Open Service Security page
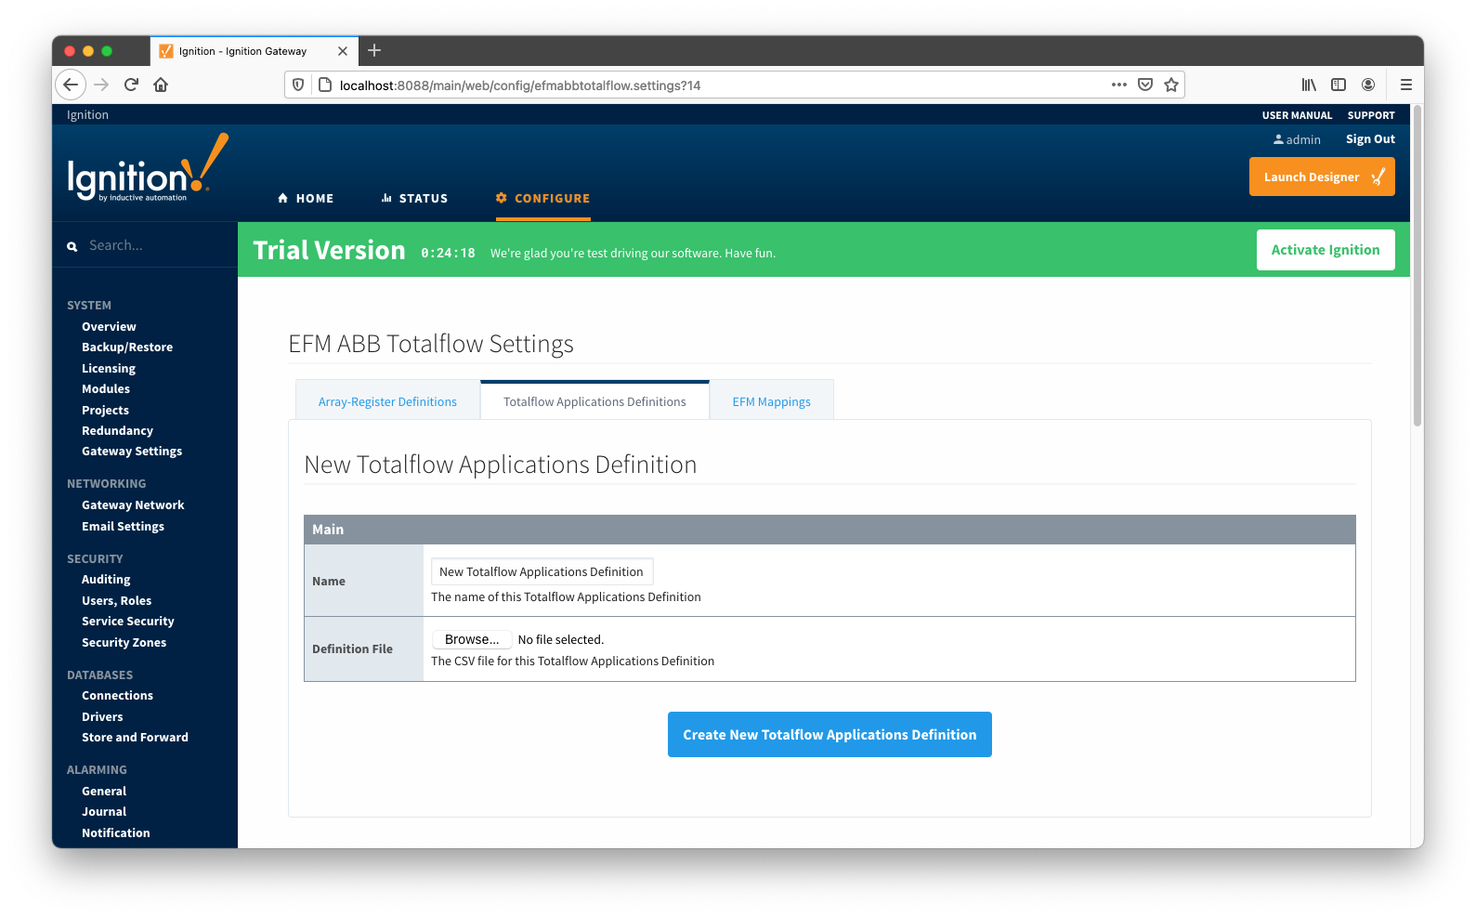The width and height of the screenshot is (1476, 917). coord(128,622)
